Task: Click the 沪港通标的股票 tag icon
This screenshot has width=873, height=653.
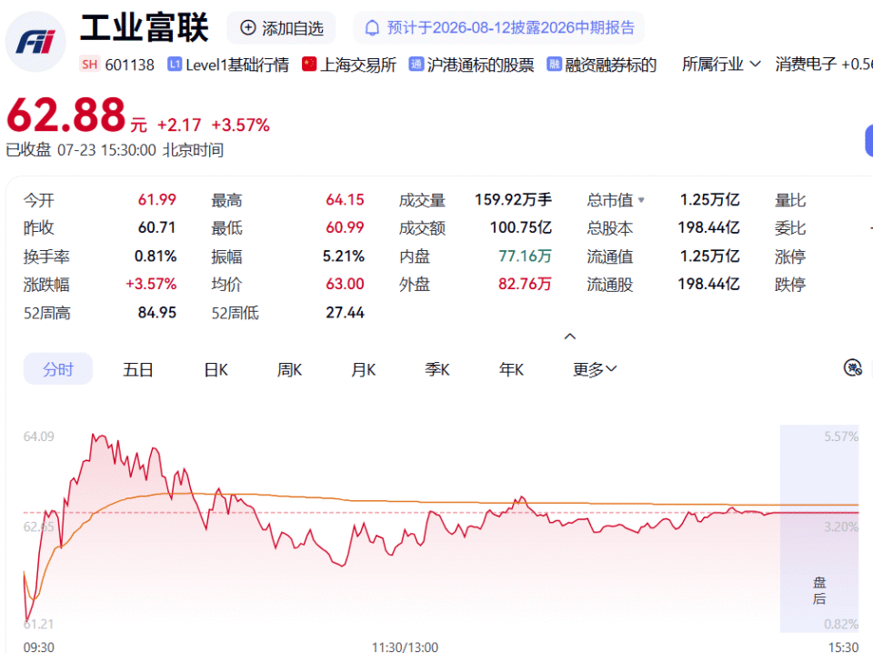Action: coord(416,64)
